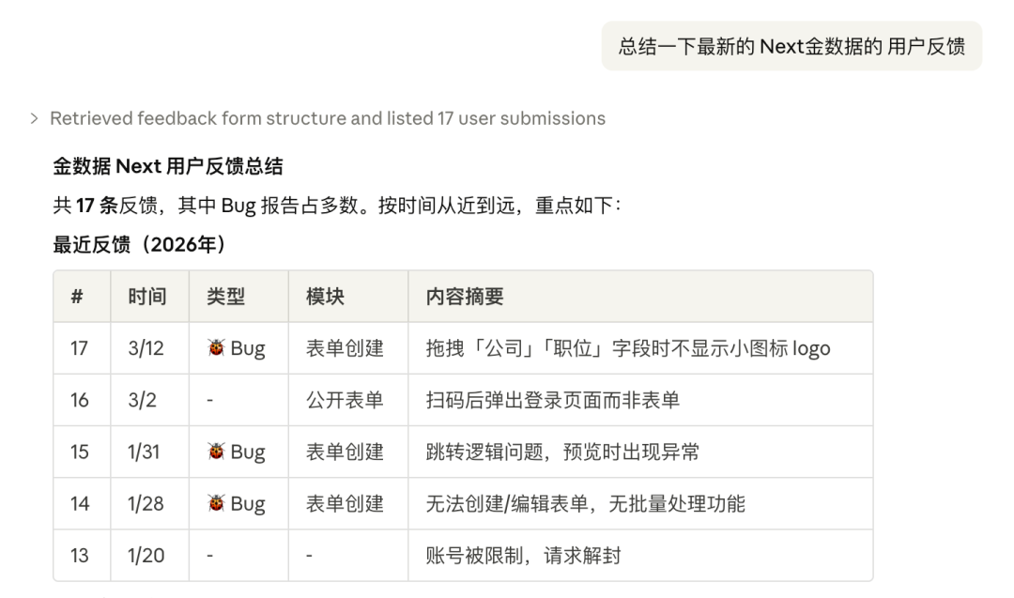
Task: Expand the retrieved feedback steps chevron
Action: [34, 118]
